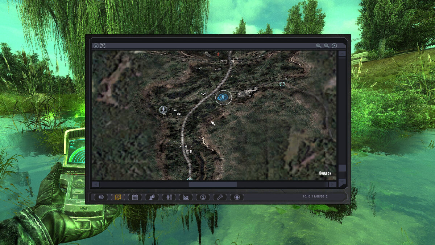
Task: Zoom in the map with magnifier plus
Action: [319, 46]
